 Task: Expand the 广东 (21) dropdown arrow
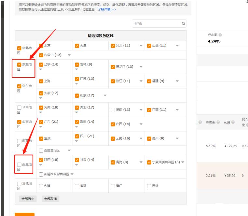tap(41, 127)
